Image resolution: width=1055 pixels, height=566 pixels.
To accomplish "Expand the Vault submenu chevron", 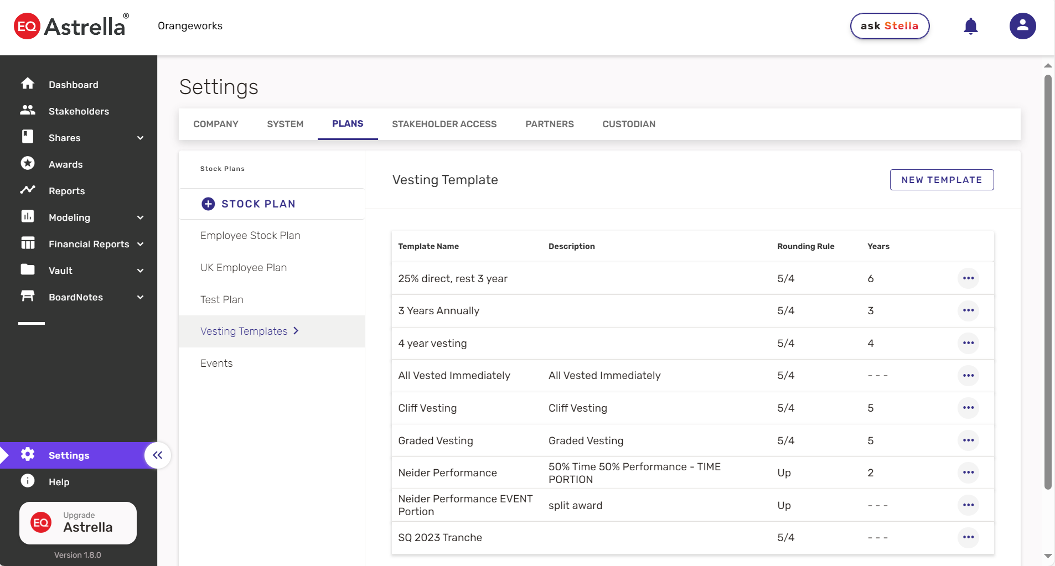I will (x=141, y=271).
